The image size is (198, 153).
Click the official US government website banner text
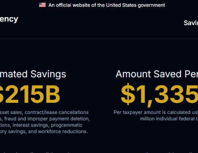(107, 5)
